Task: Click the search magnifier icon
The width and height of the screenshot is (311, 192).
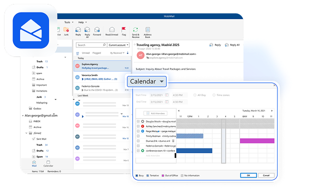Action: tap(104, 45)
